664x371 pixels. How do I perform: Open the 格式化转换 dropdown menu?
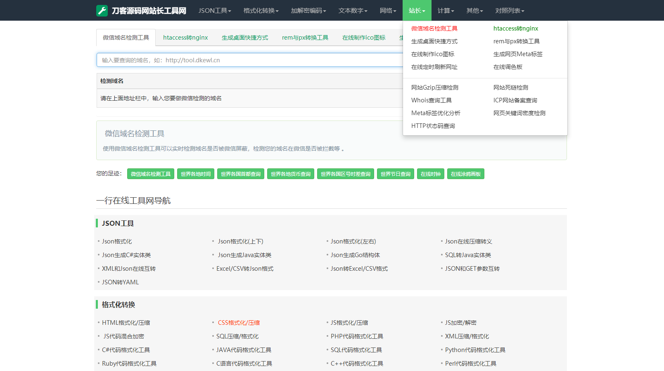coord(261,11)
